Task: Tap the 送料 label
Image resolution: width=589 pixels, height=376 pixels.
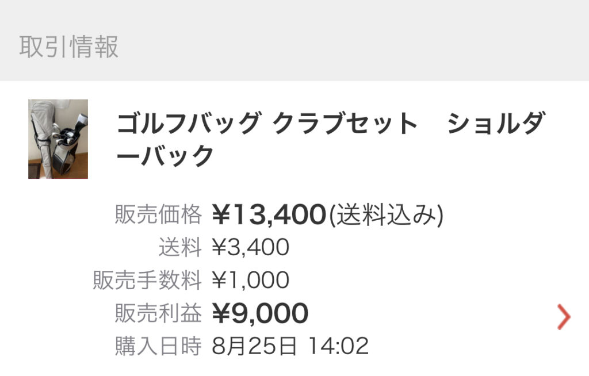Action: [180, 247]
